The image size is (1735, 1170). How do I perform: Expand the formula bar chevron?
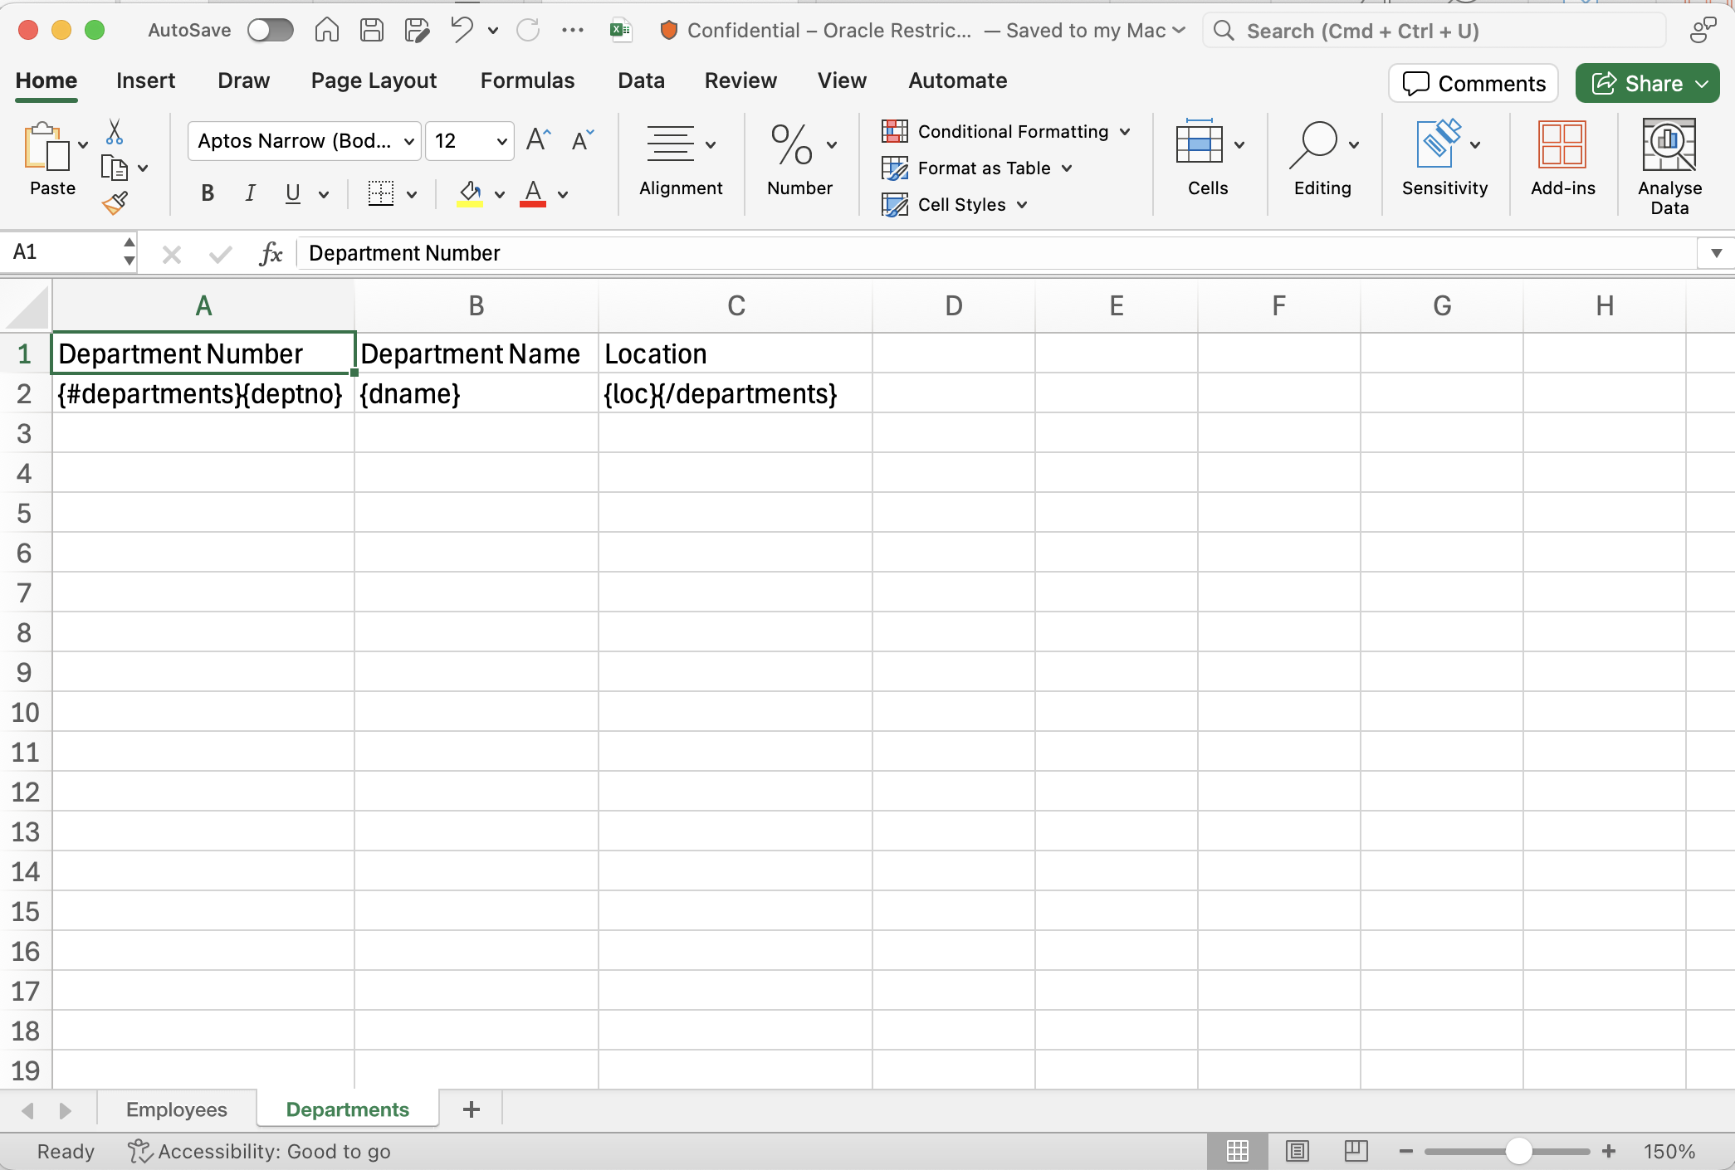1716,253
